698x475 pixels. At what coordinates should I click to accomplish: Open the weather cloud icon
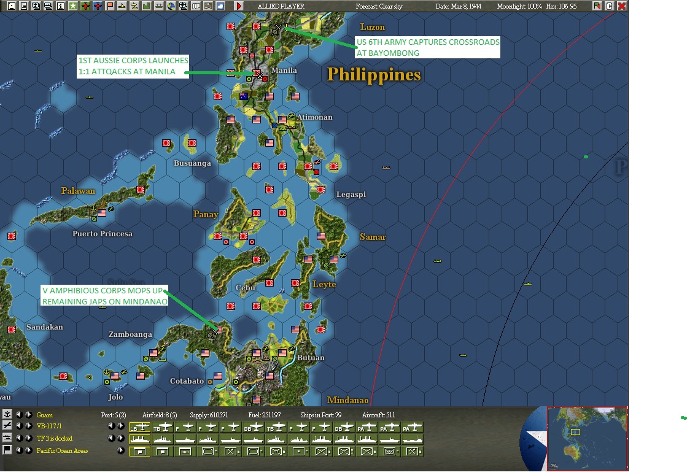tap(220, 6)
